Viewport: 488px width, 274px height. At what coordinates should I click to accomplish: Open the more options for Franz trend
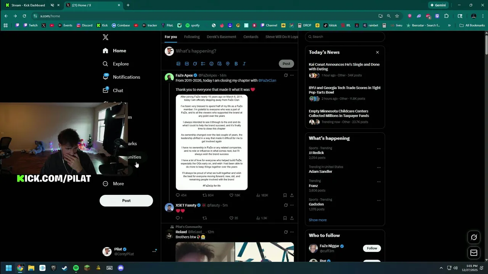(x=379, y=182)
